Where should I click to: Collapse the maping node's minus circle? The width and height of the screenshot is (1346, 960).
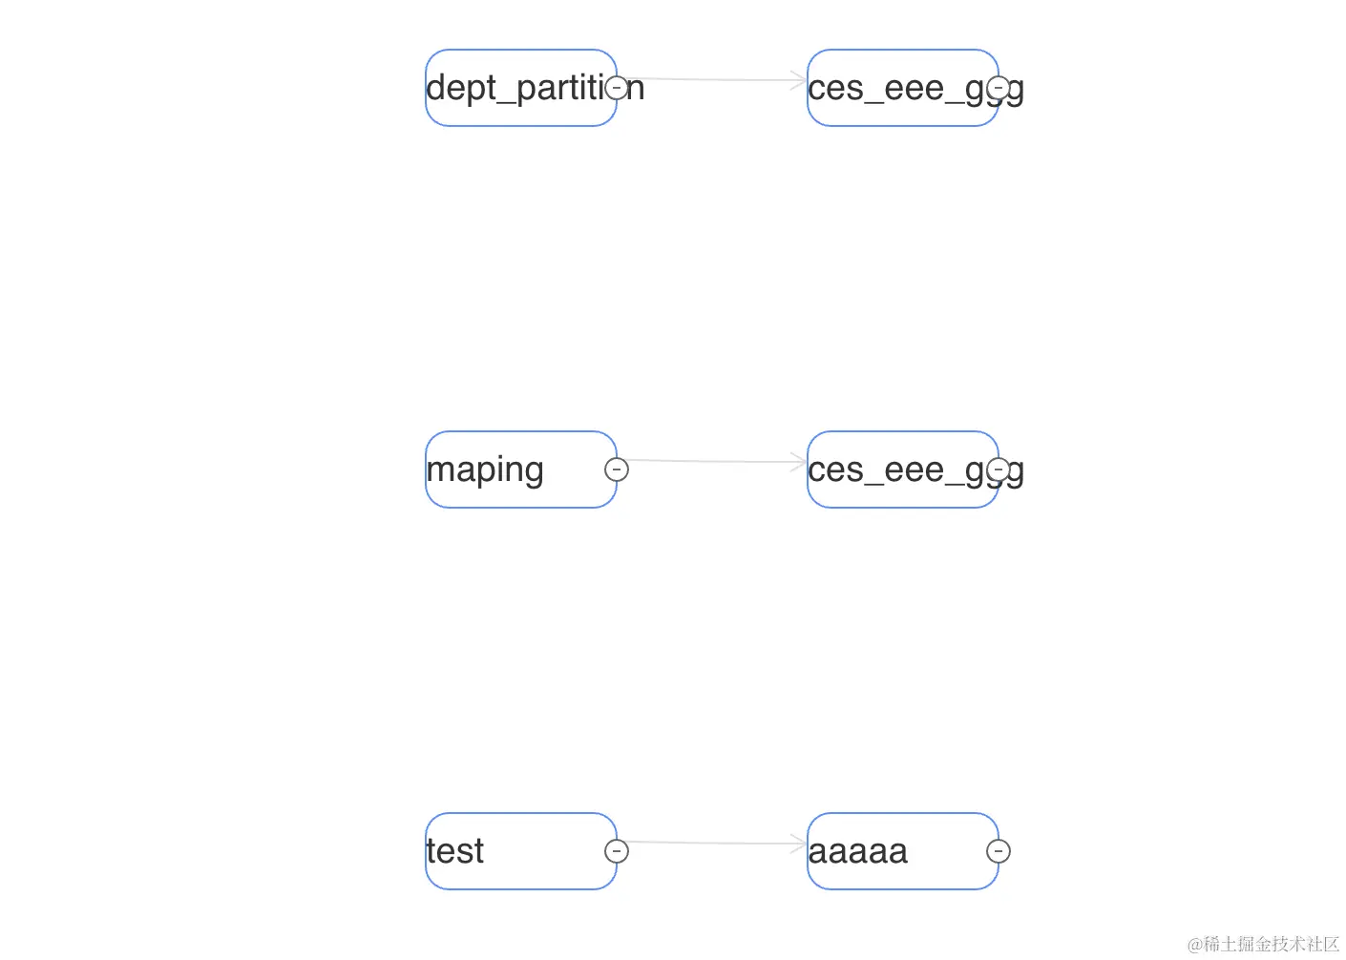pos(617,470)
